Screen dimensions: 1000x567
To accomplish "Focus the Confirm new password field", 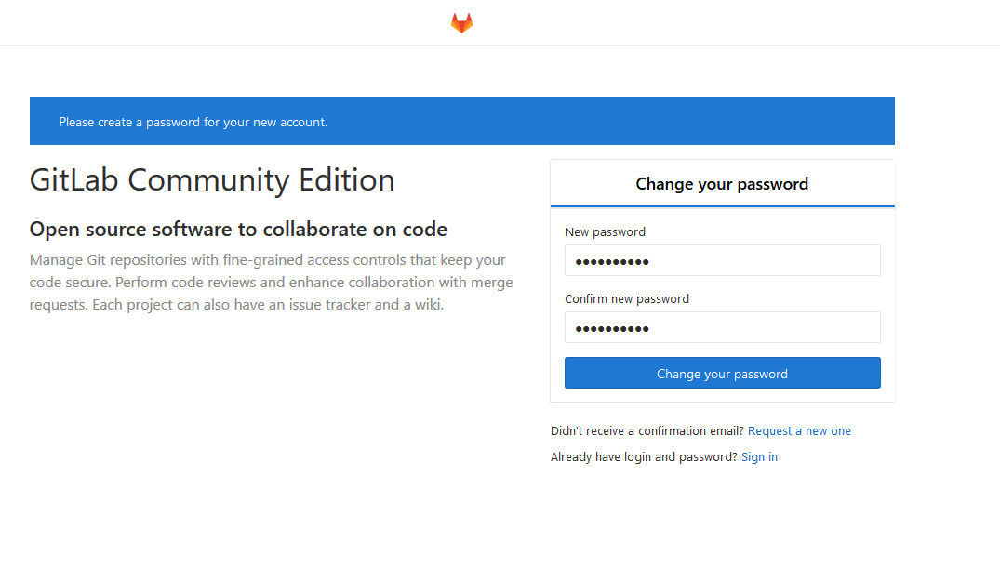I will (x=722, y=328).
